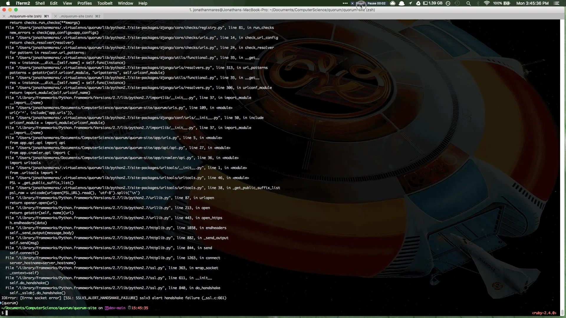Image resolution: width=566 pixels, height=318 pixels.
Task: Click the battery 100% indicator
Action: [501, 3]
